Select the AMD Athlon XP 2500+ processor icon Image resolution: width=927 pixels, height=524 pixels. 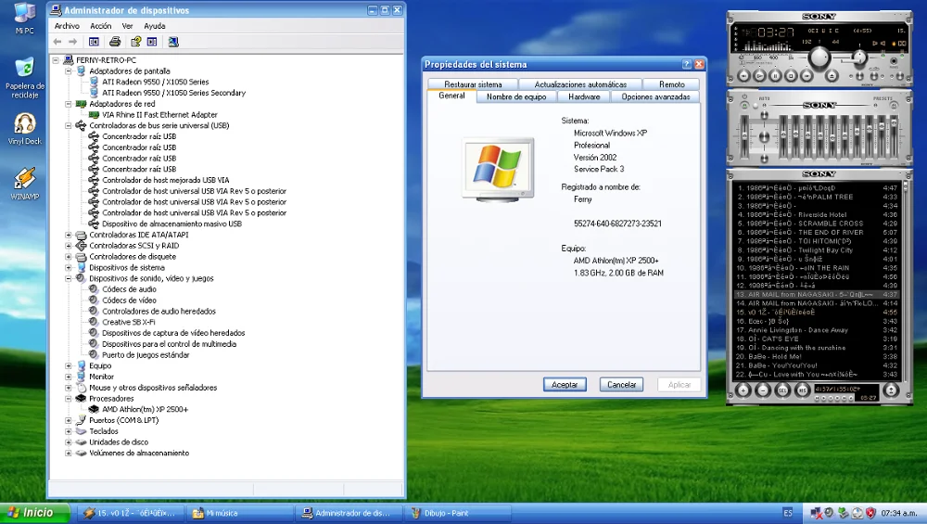click(x=94, y=409)
